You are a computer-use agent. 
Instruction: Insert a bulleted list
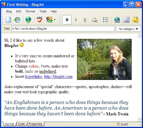[x=106, y=20]
